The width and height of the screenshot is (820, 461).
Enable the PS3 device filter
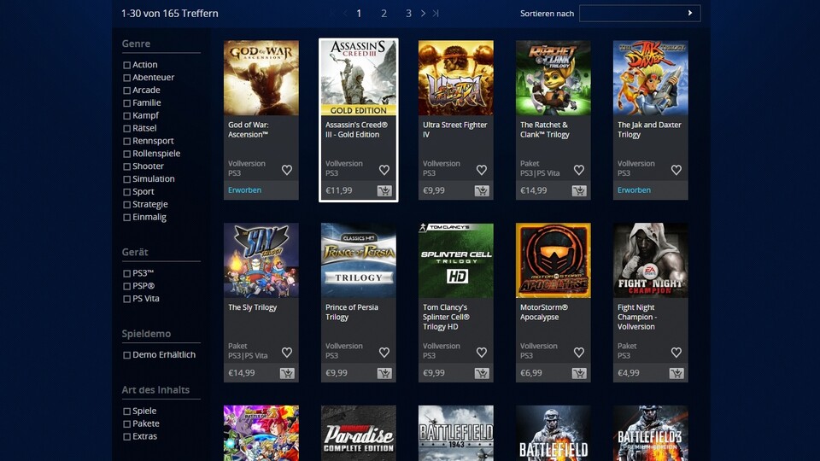[126, 273]
